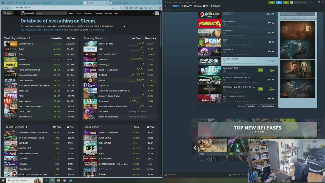Open Trending Games list
Image resolution: width=325 pixels, height=183 pixels.
pos(95,38)
